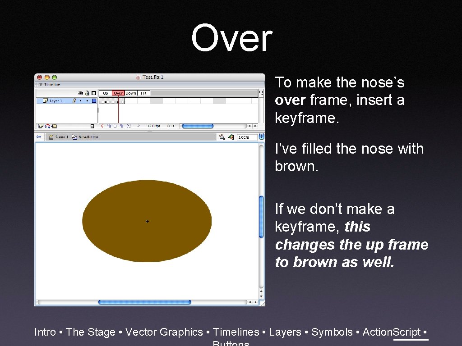Open the Edit Scene icon
Screen dimensions: 462x346
pos(222,137)
